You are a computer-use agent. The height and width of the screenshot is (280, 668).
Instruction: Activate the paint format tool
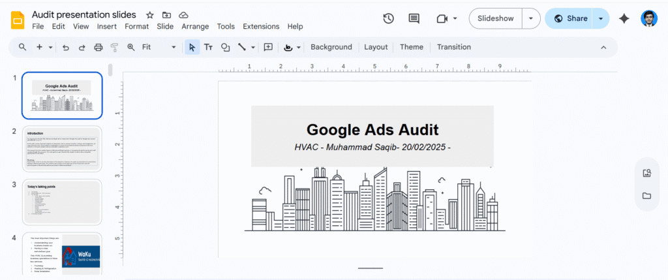[x=114, y=47]
